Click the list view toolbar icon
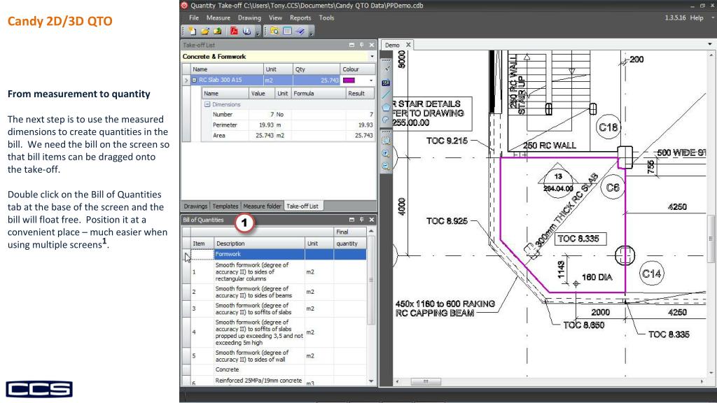This screenshot has height=403, width=717. pyautogui.click(x=287, y=31)
